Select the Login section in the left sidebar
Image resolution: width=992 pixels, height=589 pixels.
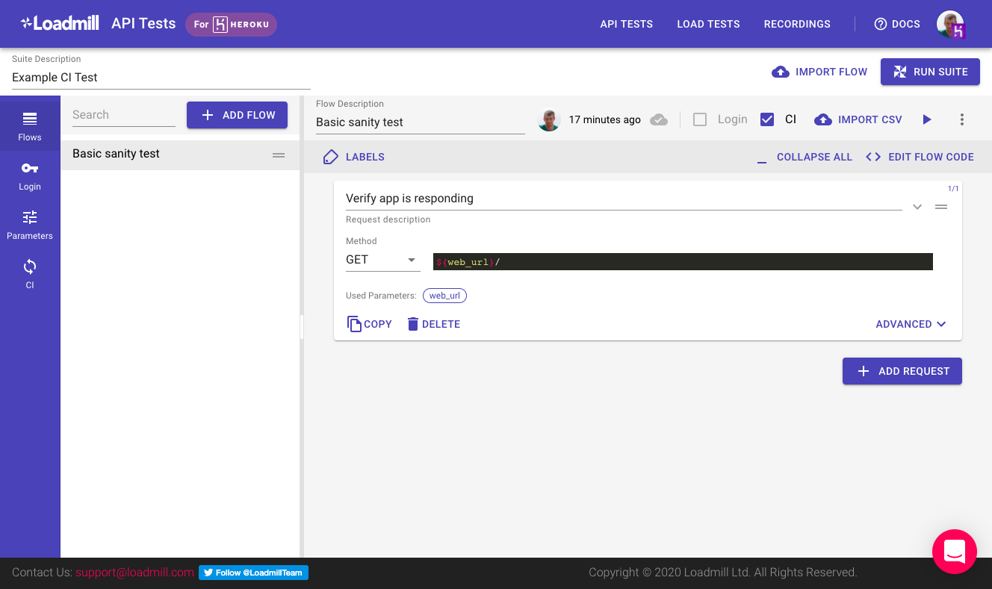(x=30, y=173)
